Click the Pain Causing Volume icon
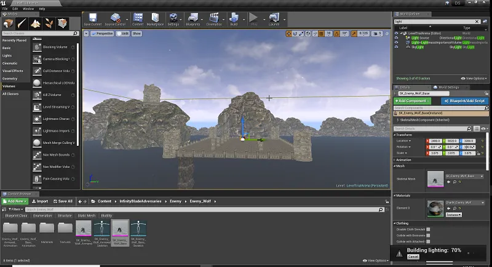The image size is (492, 267). pyautogui.click(x=37, y=179)
